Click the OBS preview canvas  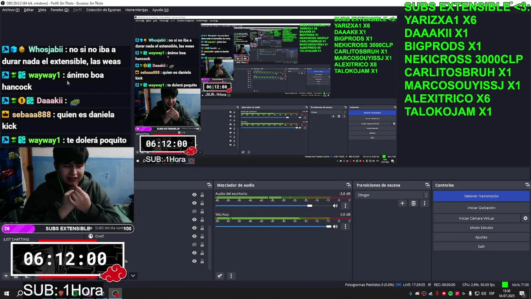click(265, 89)
